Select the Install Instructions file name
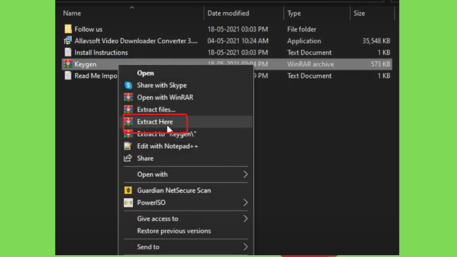Screen dimensions: 457x257 (x=101, y=53)
